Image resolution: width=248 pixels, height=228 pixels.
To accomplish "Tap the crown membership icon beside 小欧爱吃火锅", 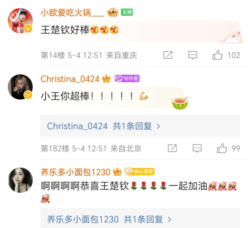I will pos(112,12).
